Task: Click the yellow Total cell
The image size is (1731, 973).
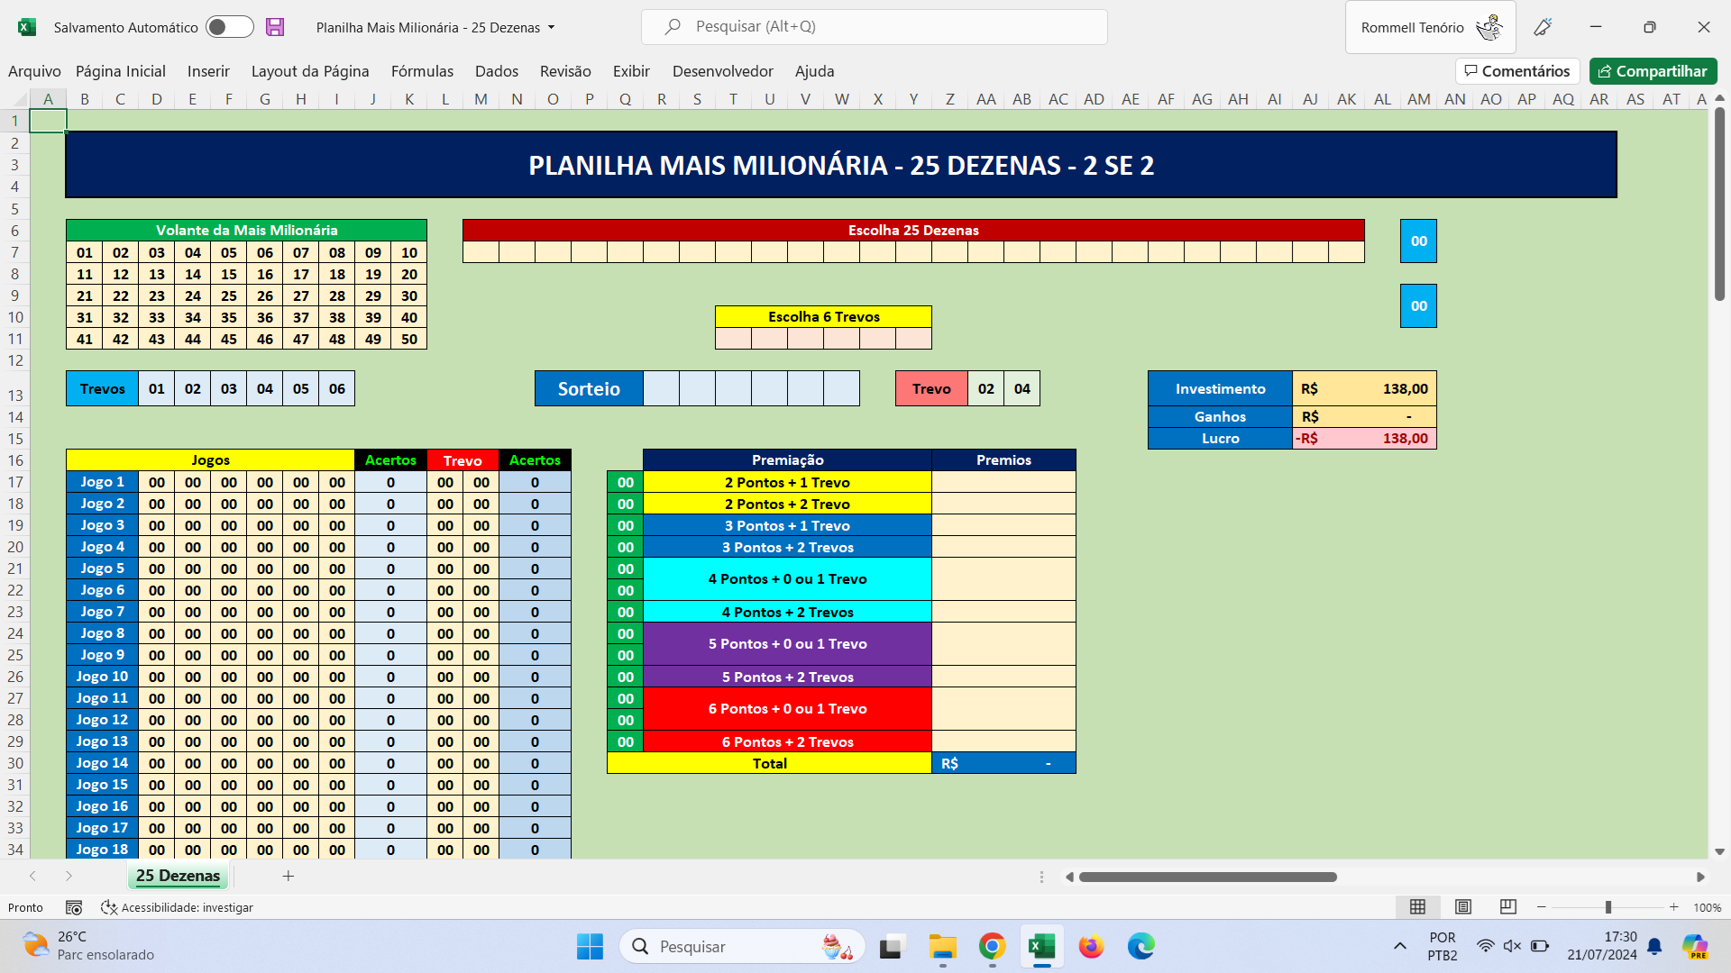Action: (x=770, y=763)
